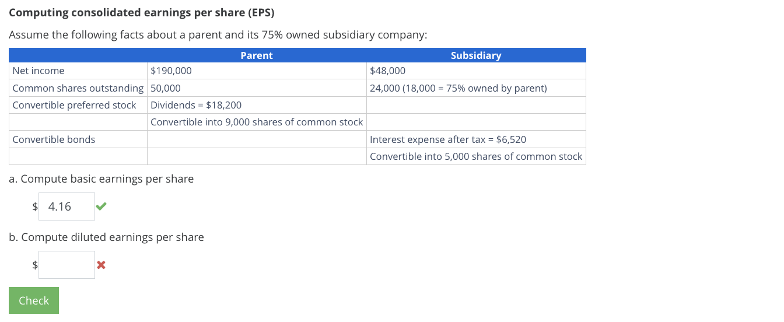This screenshot has height=322, width=784.
Task: Click the parent's $190,000 net income cell
Action: click(171, 71)
